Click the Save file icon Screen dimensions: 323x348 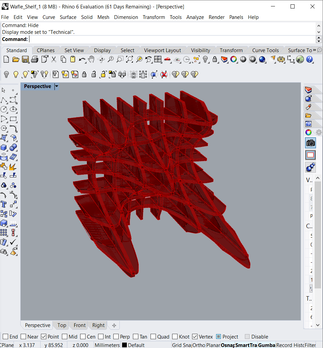pyautogui.click(x=25, y=60)
